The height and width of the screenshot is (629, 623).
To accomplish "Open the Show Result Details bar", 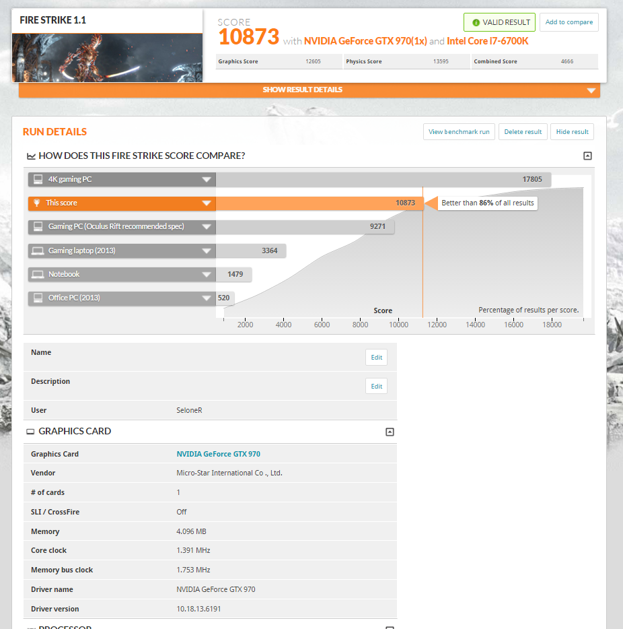I will coord(309,90).
